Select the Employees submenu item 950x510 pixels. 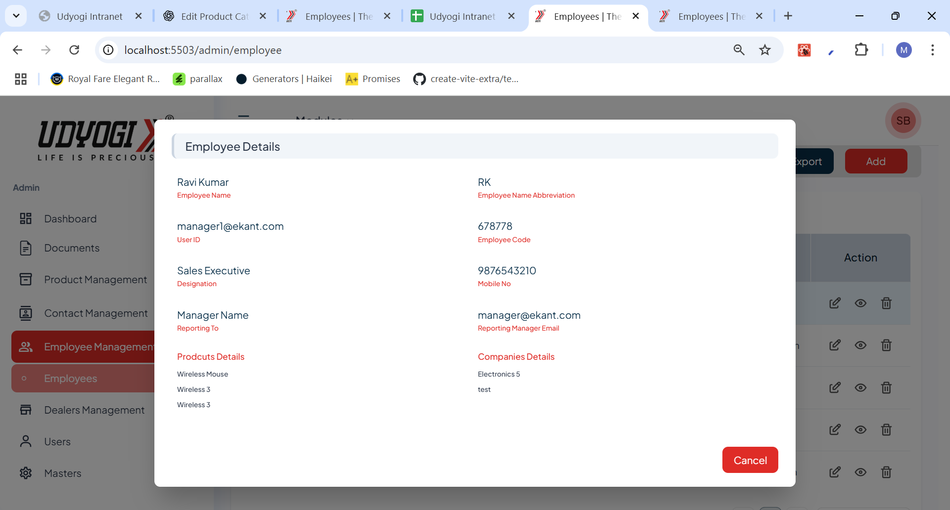(70, 379)
